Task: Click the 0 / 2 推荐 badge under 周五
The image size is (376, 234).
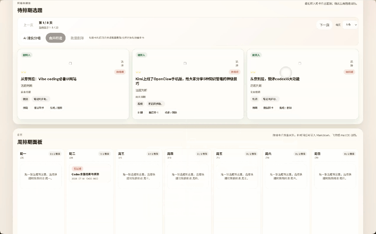Action: click(251, 154)
